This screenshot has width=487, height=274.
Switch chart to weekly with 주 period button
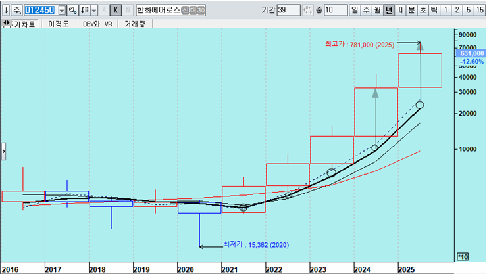(x=366, y=11)
